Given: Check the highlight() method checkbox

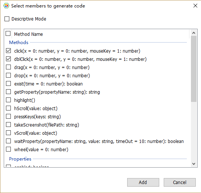Looking at the screenshot, I should tap(9, 100).
